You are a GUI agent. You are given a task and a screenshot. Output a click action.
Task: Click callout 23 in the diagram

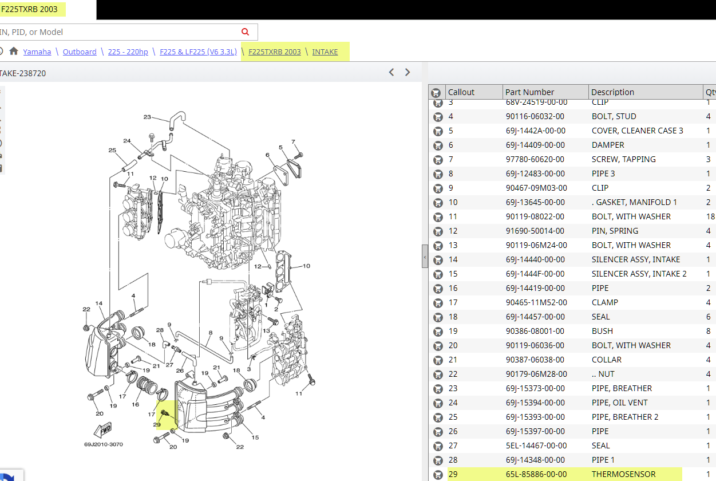(147, 117)
